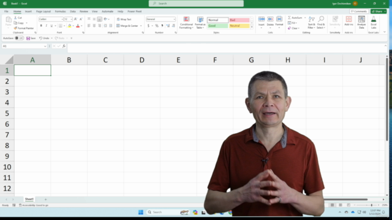Apply the Neutral cell style
The image size is (392, 220).
(x=239, y=26)
